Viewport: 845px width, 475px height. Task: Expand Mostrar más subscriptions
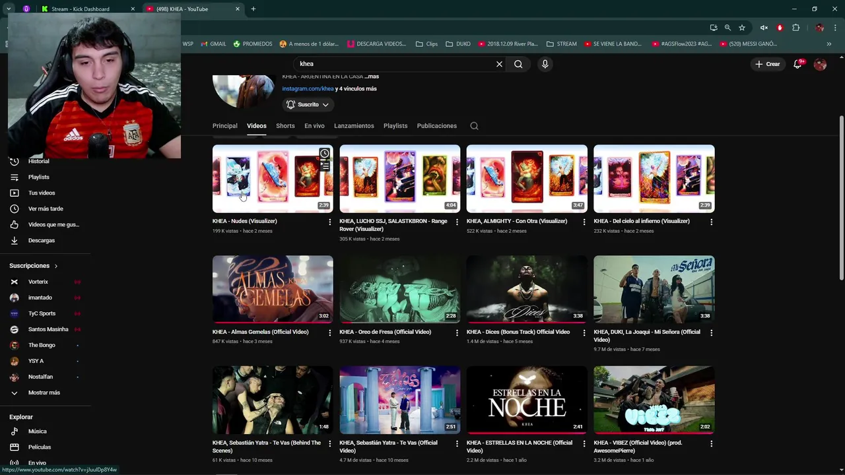(45, 393)
